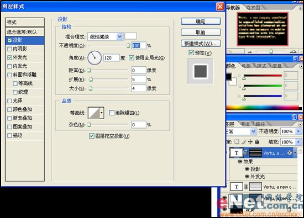304x218 pixels.
Task: Enable 消除锯齿 anti-alias checkbox
Action: tap(112, 113)
